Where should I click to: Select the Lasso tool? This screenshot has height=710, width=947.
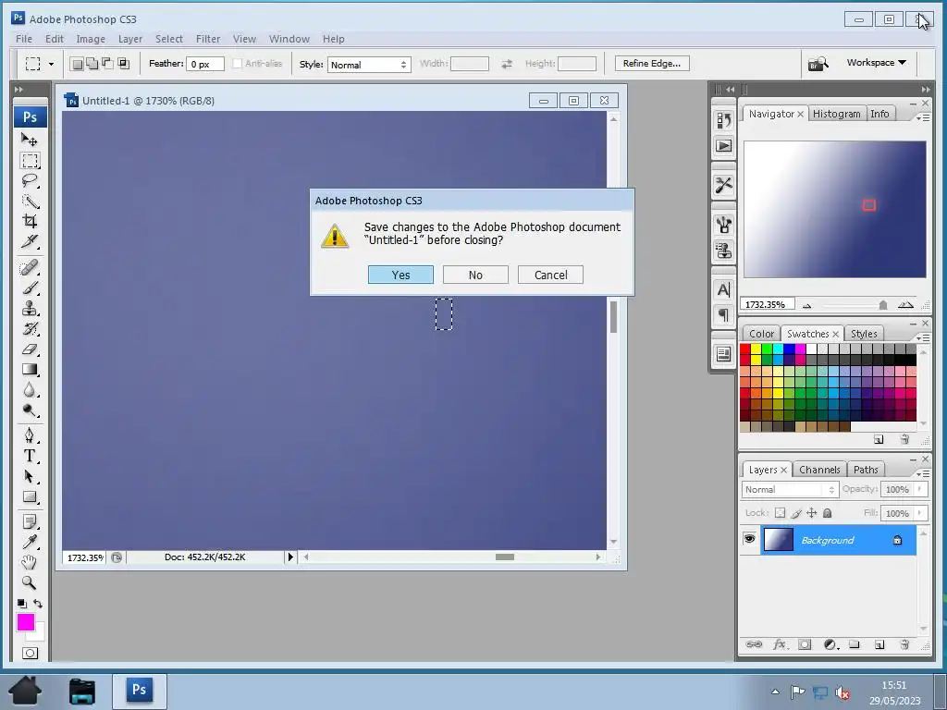point(29,180)
